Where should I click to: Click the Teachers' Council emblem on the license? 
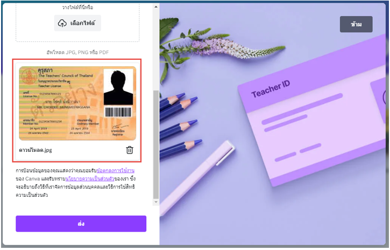click(x=28, y=76)
